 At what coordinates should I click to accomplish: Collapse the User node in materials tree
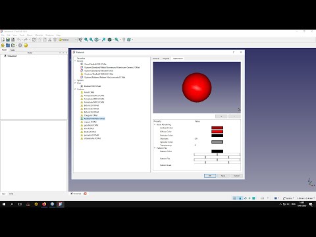[x=75, y=83]
